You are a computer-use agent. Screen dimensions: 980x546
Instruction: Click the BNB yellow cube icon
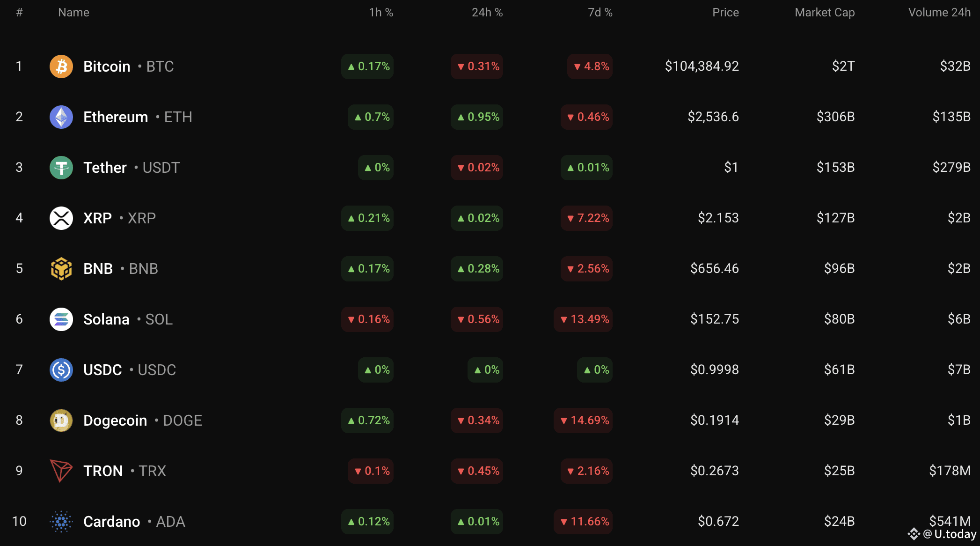pyautogui.click(x=61, y=269)
